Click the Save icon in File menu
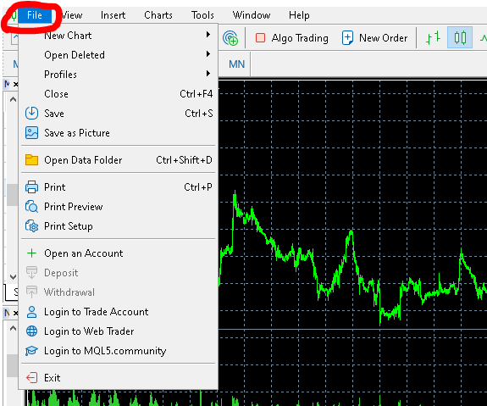The image size is (487, 406). pyautogui.click(x=31, y=114)
